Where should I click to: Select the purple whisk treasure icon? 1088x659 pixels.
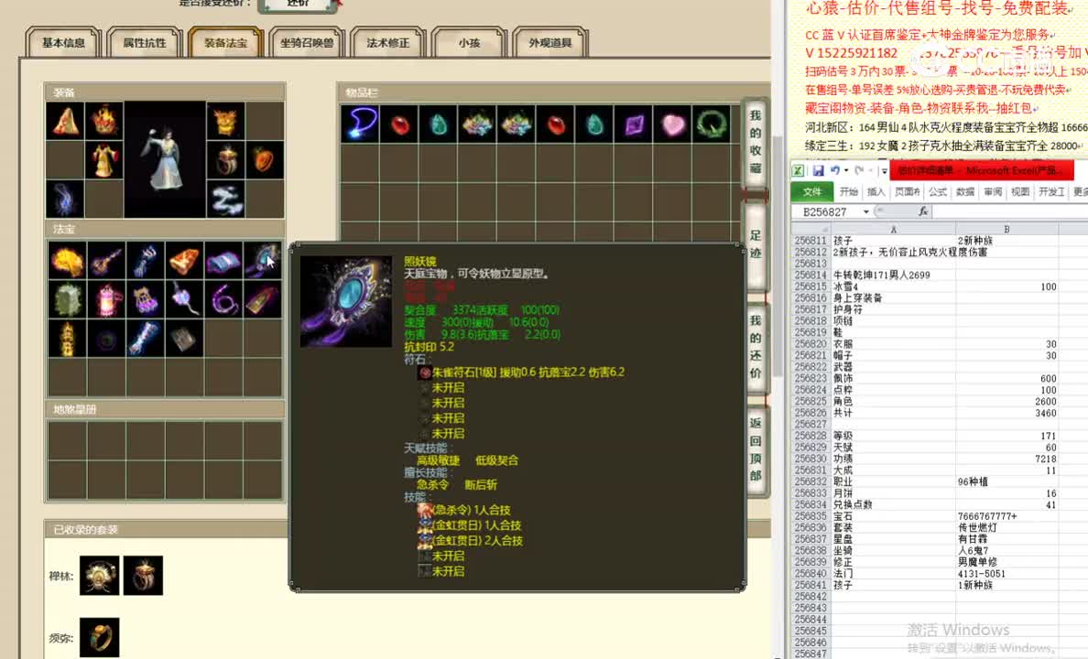[184, 299]
